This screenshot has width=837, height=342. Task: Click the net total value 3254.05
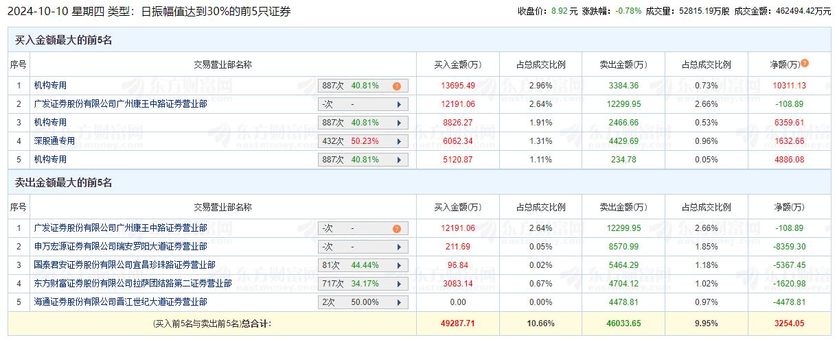point(788,323)
